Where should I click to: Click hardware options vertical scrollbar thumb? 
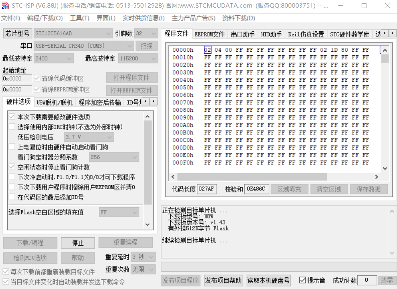click(147, 162)
